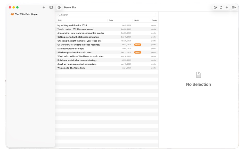Click the table view layout icon
The height and width of the screenshot is (153, 245).
233,7
